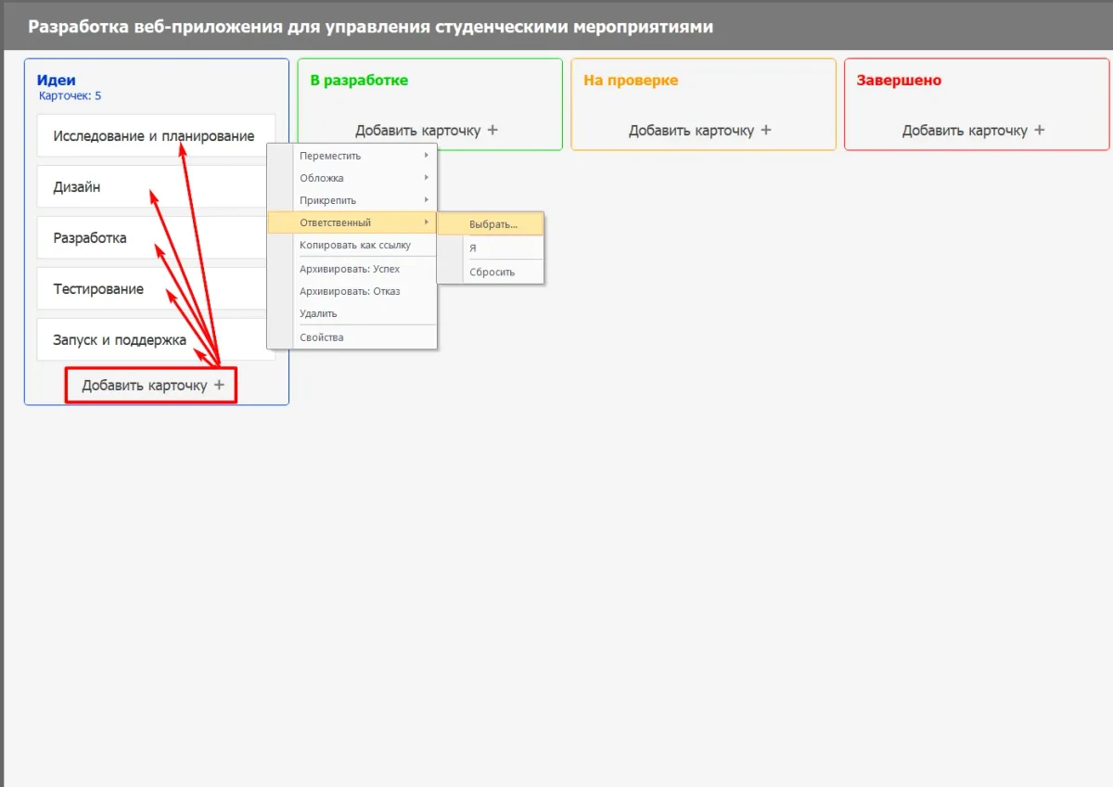Choose Выбрать... in the submenu

493,224
